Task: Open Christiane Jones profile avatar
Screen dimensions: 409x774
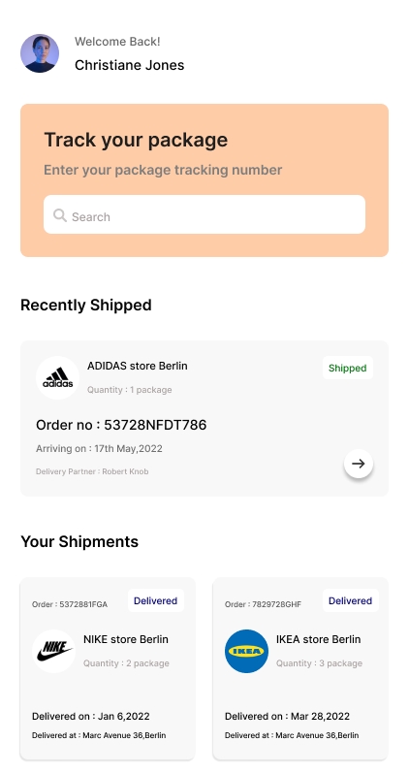Action: pos(40,53)
